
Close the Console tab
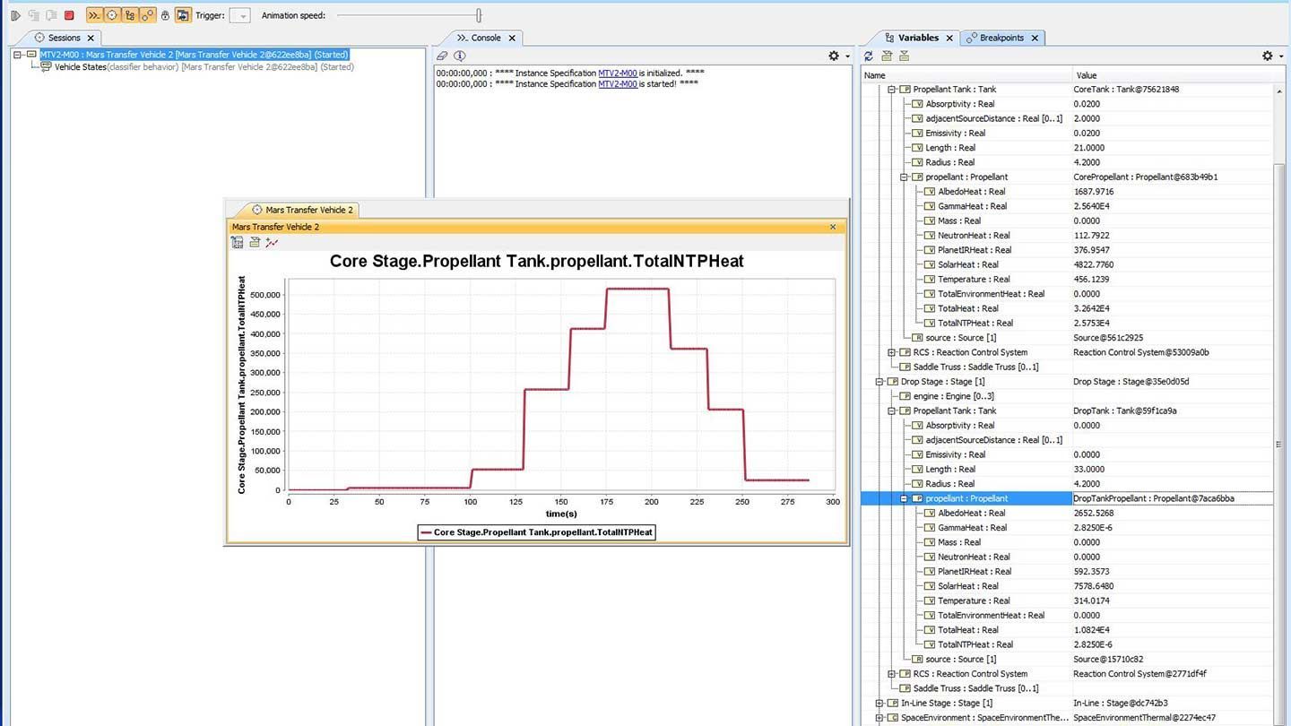[x=512, y=38]
